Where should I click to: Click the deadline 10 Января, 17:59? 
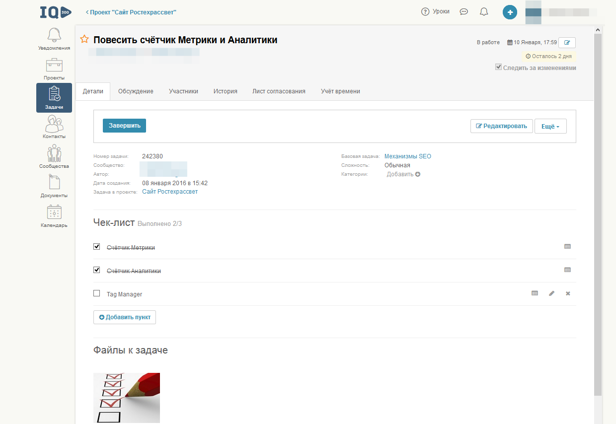[532, 43]
